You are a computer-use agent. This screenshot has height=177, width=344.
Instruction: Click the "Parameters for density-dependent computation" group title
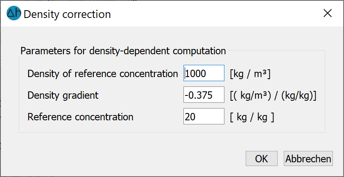click(x=123, y=51)
